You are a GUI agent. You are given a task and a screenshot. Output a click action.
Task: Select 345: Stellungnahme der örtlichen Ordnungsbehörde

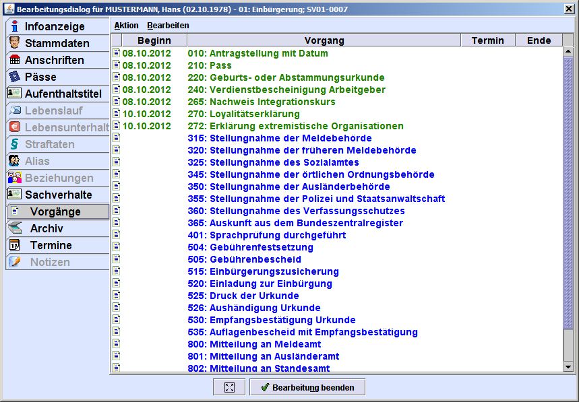pyautogui.click(x=311, y=174)
